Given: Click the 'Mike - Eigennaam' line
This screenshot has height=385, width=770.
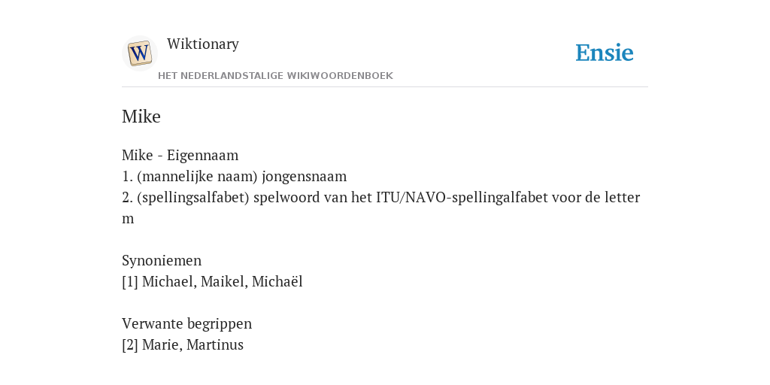Looking at the screenshot, I should tap(180, 155).
